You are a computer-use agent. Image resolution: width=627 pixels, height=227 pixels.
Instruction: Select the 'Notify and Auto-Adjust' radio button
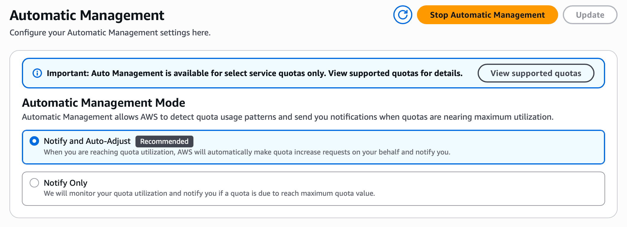[x=34, y=141]
